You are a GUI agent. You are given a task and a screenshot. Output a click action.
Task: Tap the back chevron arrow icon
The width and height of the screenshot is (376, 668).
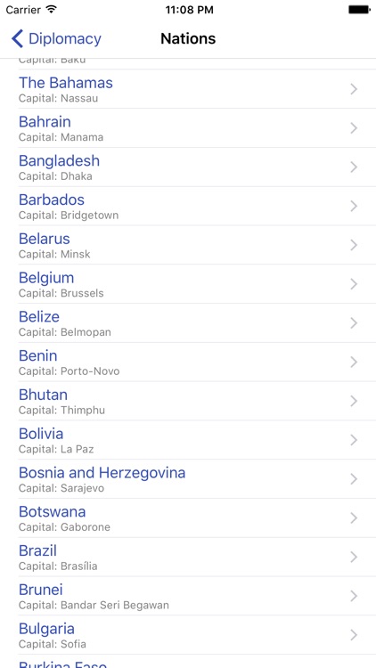[17, 39]
